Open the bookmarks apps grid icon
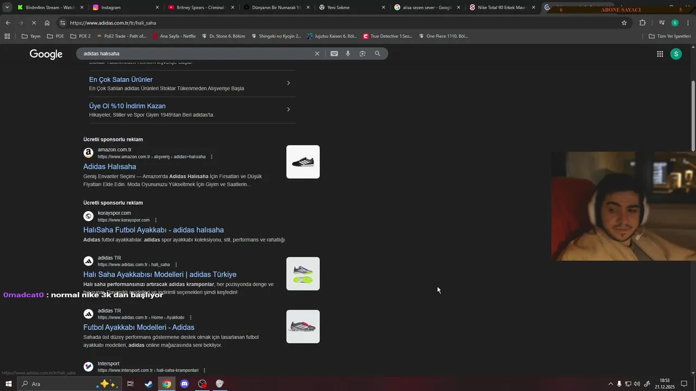The width and height of the screenshot is (696, 391). pyautogui.click(x=7, y=36)
